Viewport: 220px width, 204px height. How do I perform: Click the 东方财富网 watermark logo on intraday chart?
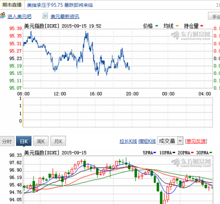click(x=191, y=36)
